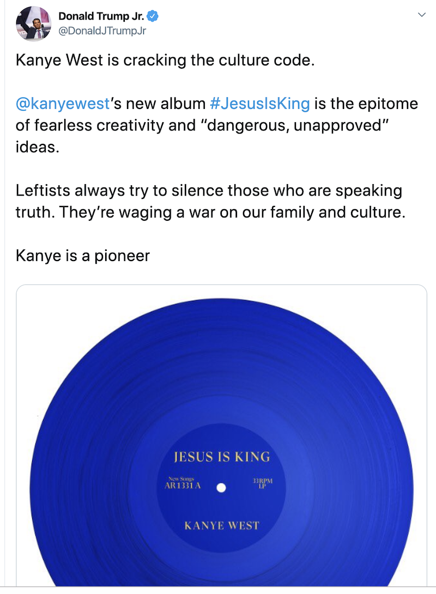Click the Leftists always try paragraph

click(x=210, y=202)
